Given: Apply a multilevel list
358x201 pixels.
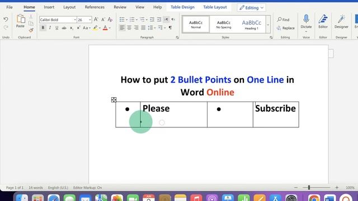Looking at the screenshot, I should point(142,20).
